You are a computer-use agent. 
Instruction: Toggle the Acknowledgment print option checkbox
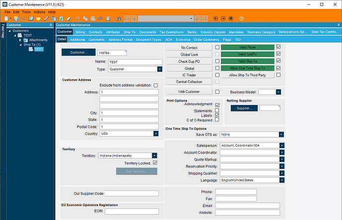pos(217,105)
